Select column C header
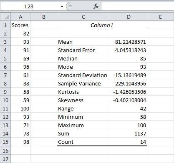Viewport: 174px width, 163px height. coord(83,17)
